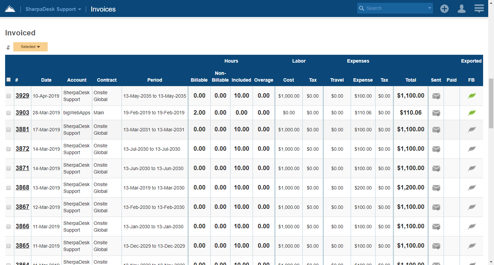Open the hamburger main menu

tap(479, 9)
